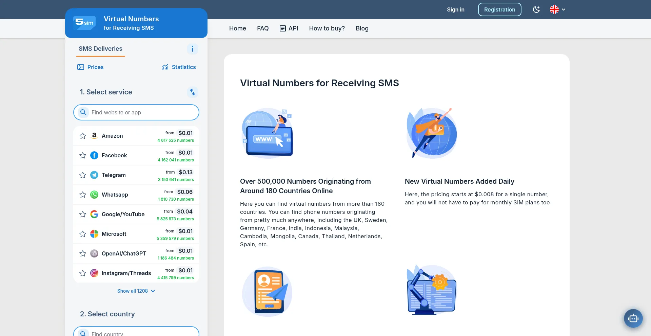Favorite Microsoft with its star
This screenshot has height=336, width=651.
(x=83, y=234)
